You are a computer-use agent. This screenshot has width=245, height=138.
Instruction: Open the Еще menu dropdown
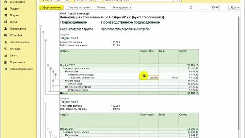tap(234, 7)
